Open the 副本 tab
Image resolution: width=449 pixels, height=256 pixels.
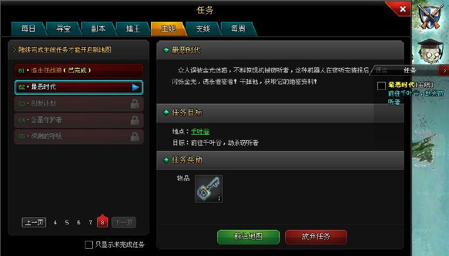click(98, 29)
